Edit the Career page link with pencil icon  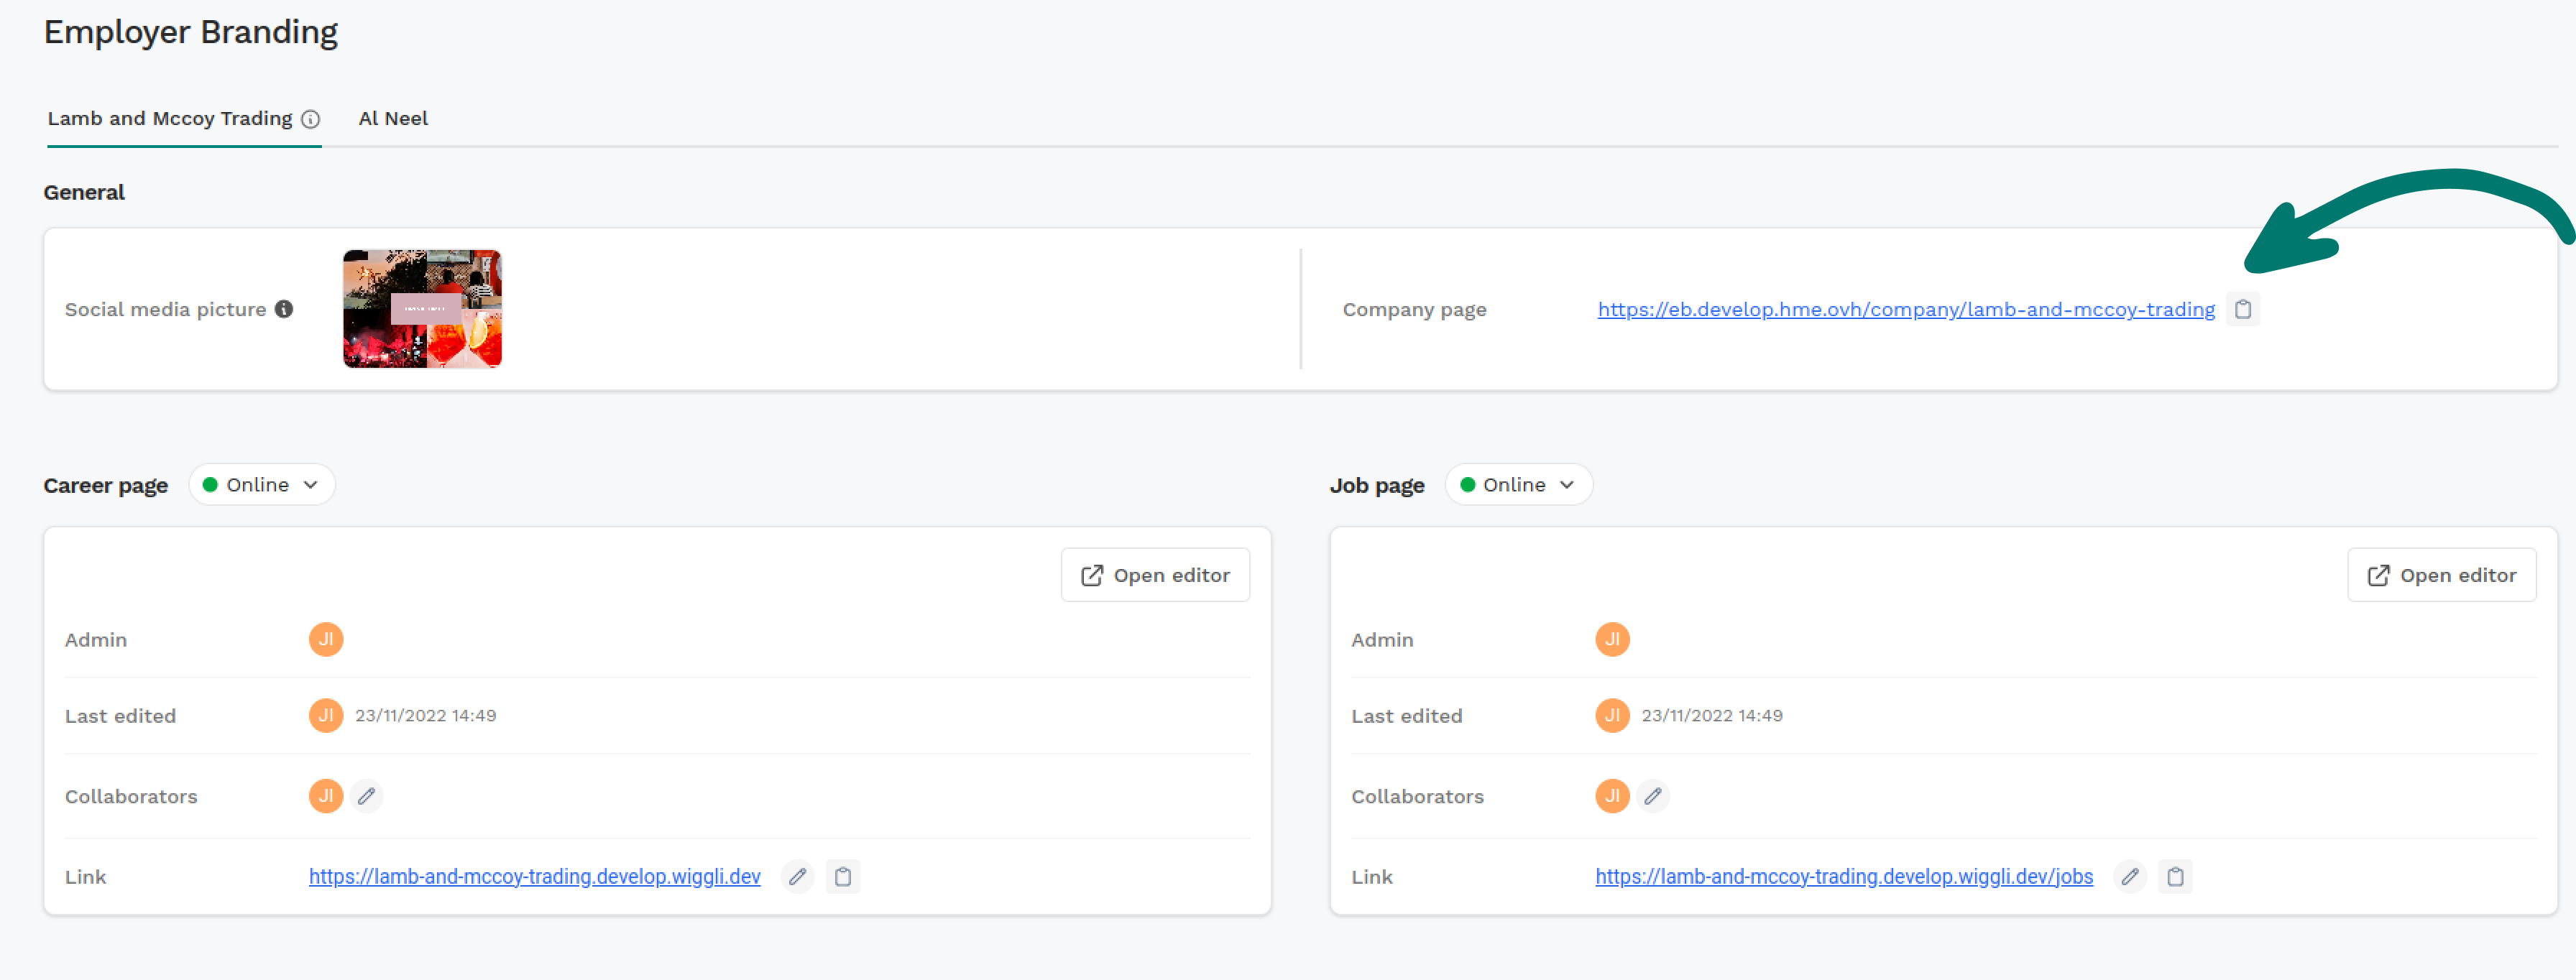(x=797, y=877)
